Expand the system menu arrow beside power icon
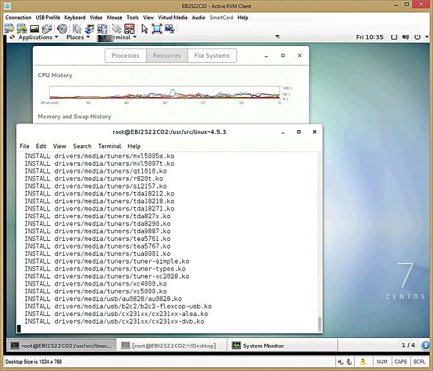The height and width of the screenshot is (371, 433). 427,37
